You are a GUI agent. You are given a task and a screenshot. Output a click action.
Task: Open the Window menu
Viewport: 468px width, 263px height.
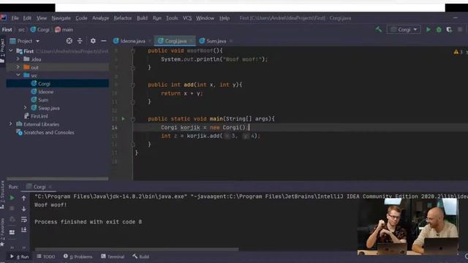[x=205, y=18]
